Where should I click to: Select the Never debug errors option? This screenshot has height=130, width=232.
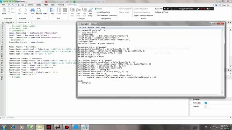(x=98, y=9)
